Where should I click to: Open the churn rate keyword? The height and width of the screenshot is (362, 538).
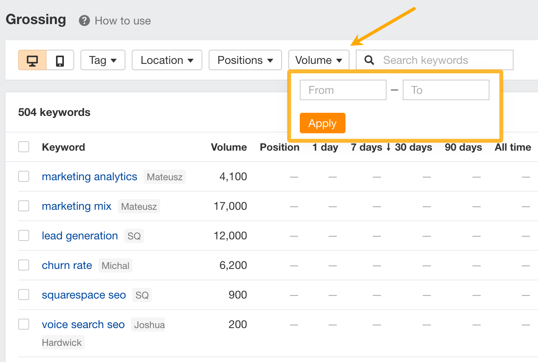click(x=67, y=265)
